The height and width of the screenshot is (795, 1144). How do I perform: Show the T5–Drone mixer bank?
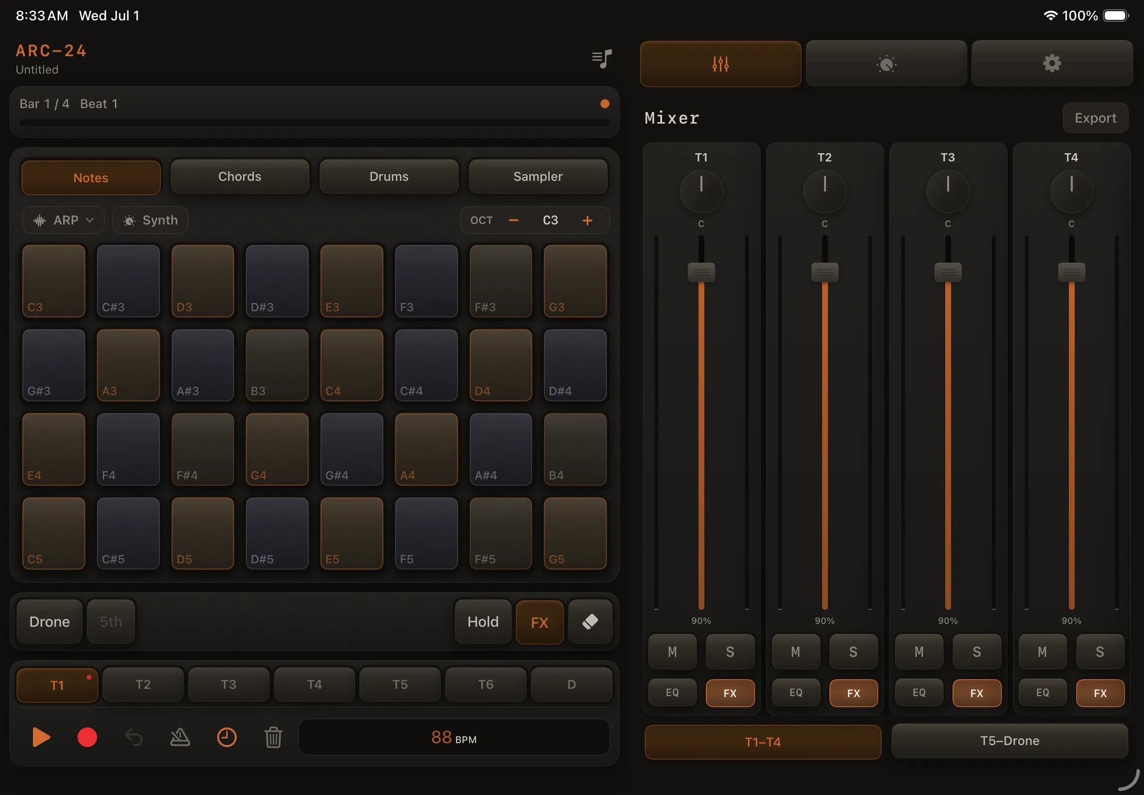[x=1009, y=741]
